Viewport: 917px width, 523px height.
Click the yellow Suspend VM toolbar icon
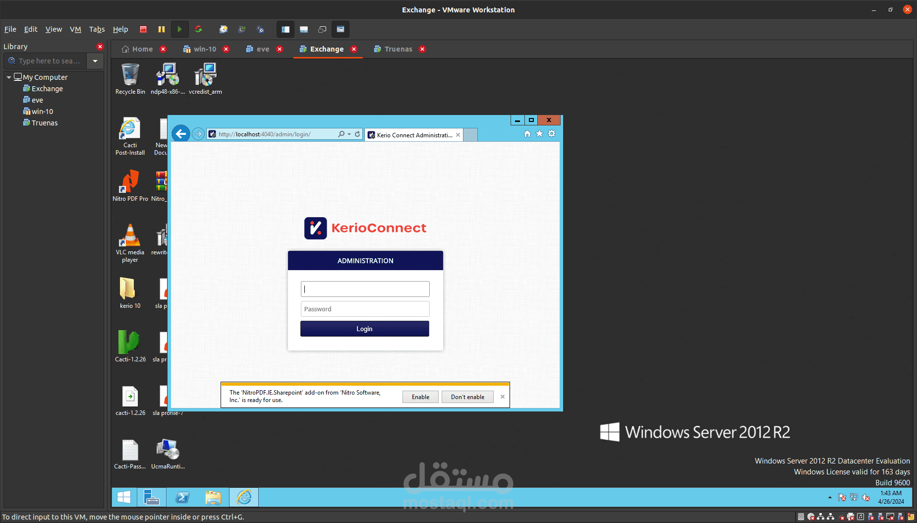click(162, 29)
